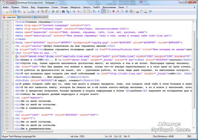Screen dimensions: 198x140
Task: Collapse the div "Как-то раз" fold marker
Action: [x=14, y=53]
